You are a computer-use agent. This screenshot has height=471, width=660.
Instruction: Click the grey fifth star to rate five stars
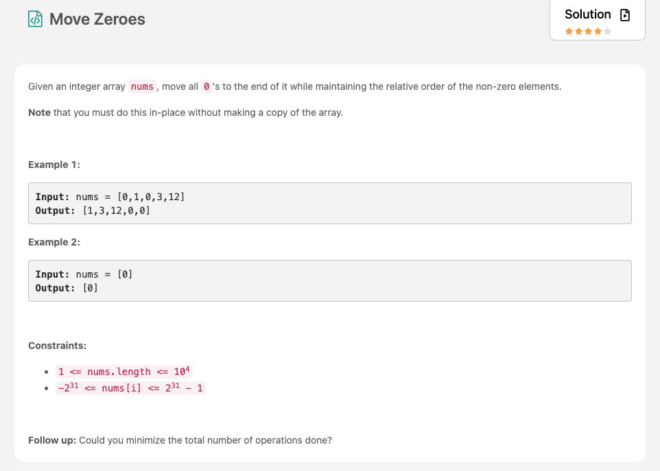pos(607,31)
